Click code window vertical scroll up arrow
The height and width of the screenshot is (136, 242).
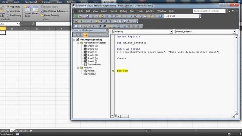click(236, 37)
